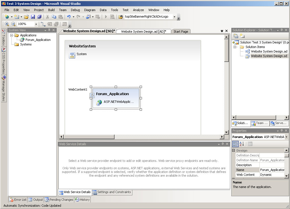Screen dimensions: 290x209
Task: Open the Pending Changes tab
Action: 59,200
